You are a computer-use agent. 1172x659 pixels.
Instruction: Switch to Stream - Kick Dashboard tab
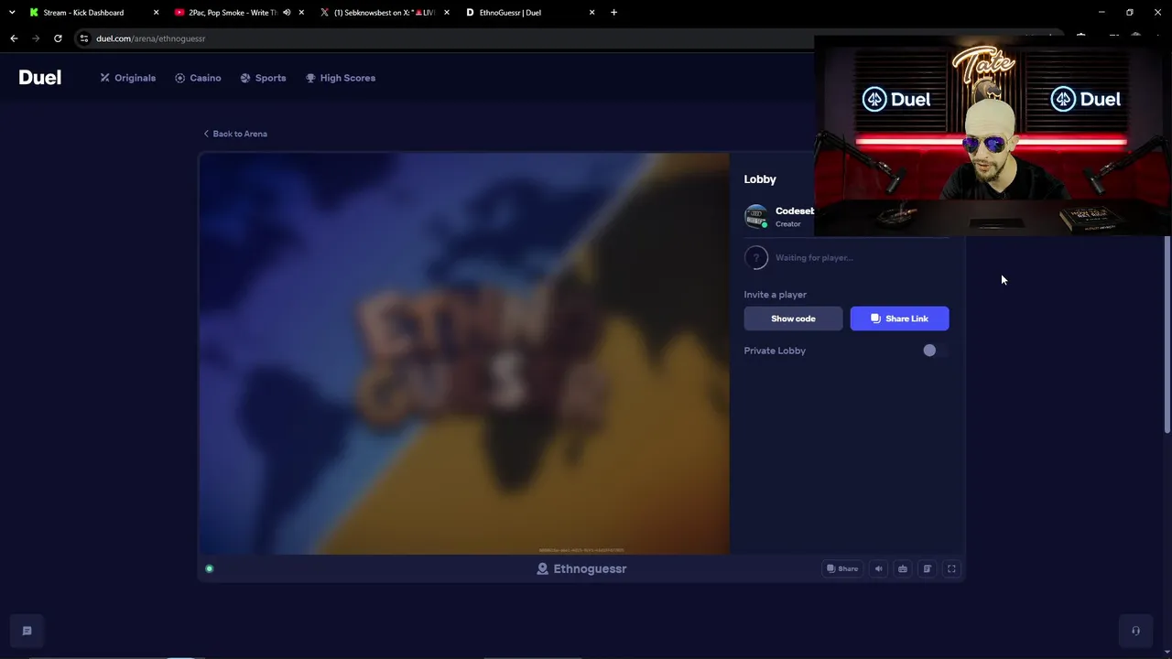pyautogui.click(x=92, y=13)
